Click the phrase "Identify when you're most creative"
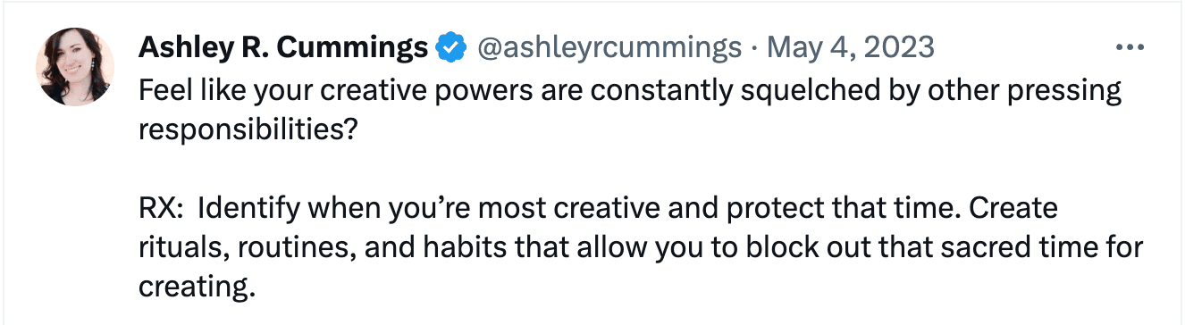This screenshot has height=325, width=1185. pyautogui.click(x=408, y=209)
